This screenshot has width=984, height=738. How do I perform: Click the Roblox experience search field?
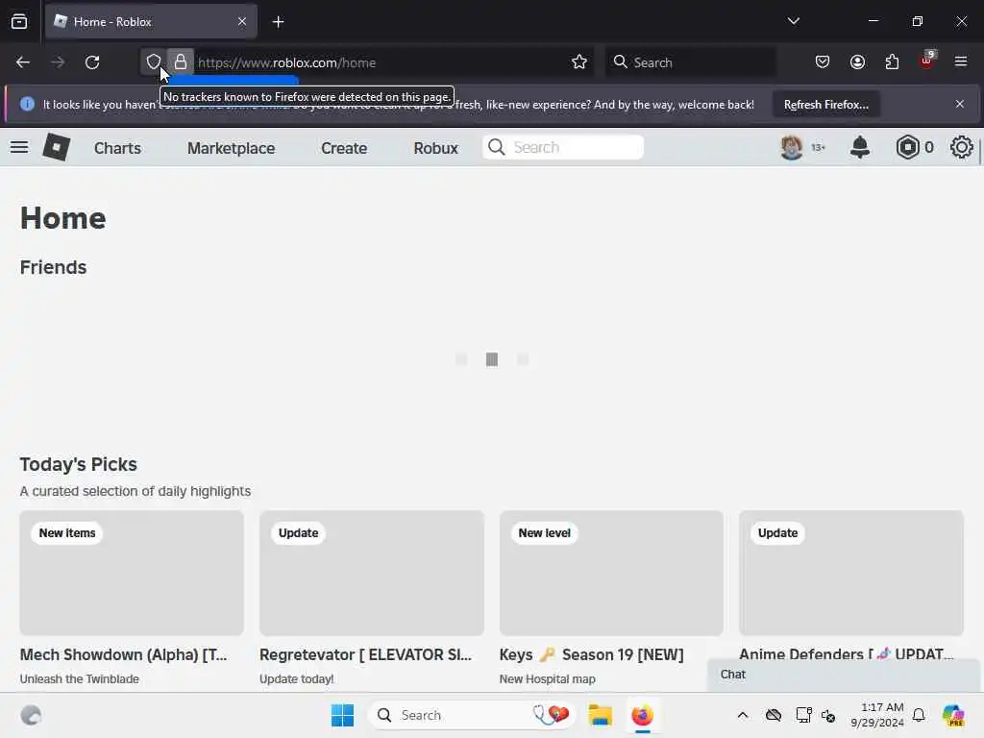point(563,147)
